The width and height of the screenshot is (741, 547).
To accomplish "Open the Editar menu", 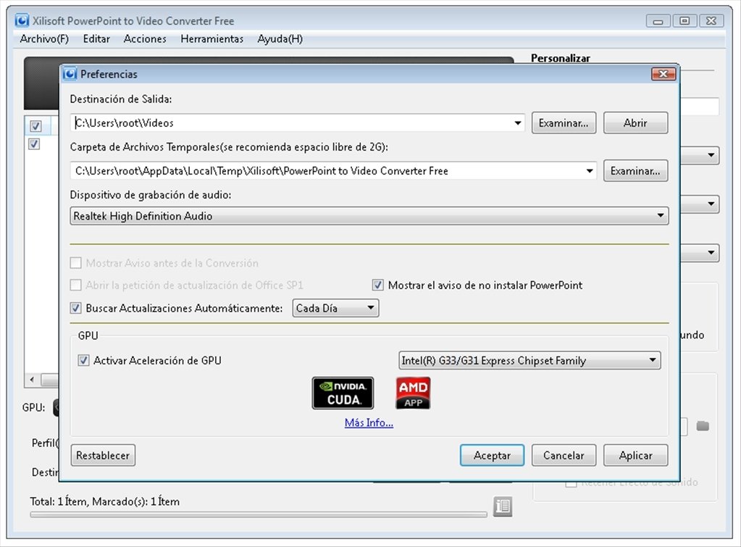I will tap(96, 39).
